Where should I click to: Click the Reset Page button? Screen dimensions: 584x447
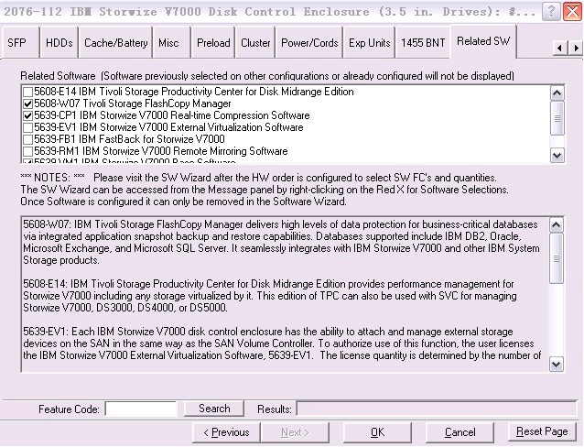click(x=542, y=432)
